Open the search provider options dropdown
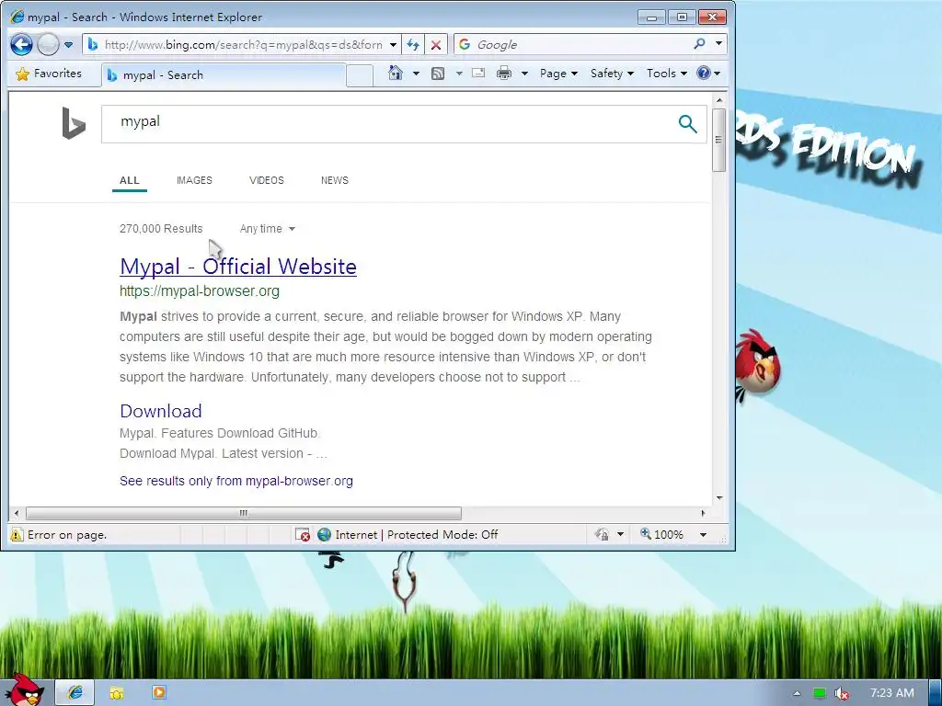The height and width of the screenshot is (706, 942). (x=718, y=44)
